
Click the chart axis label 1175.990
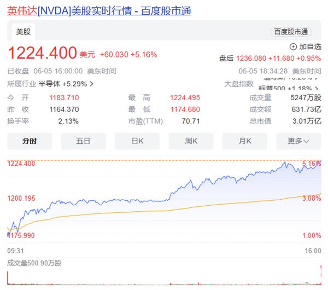(x=21, y=235)
